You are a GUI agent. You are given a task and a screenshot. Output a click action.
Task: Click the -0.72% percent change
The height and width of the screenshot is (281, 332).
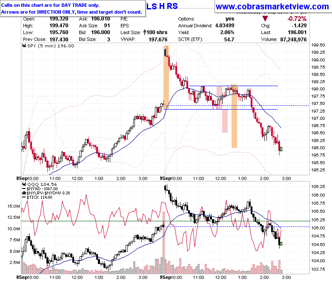point(297,19)
